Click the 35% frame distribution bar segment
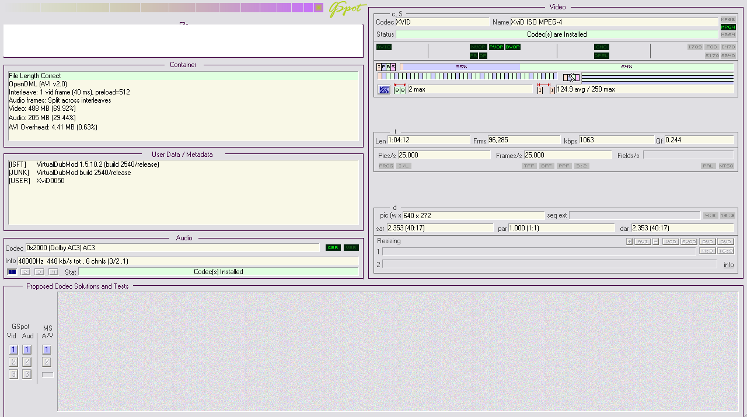 (461, 67)
